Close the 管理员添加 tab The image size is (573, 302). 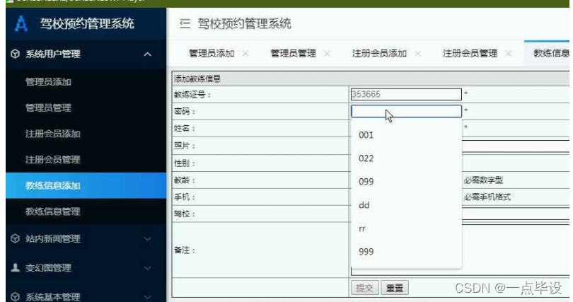245,53
